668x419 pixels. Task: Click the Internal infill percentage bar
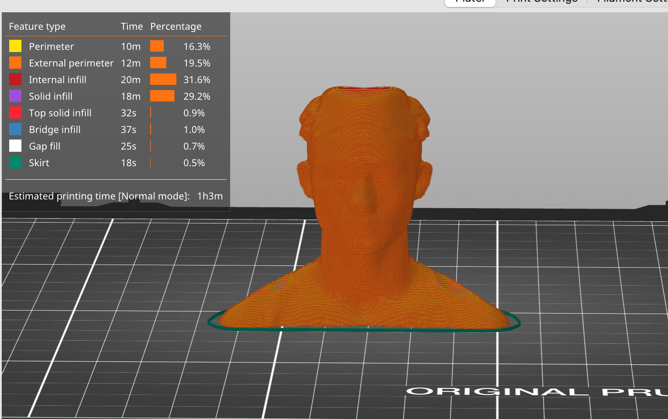point(163,79)
